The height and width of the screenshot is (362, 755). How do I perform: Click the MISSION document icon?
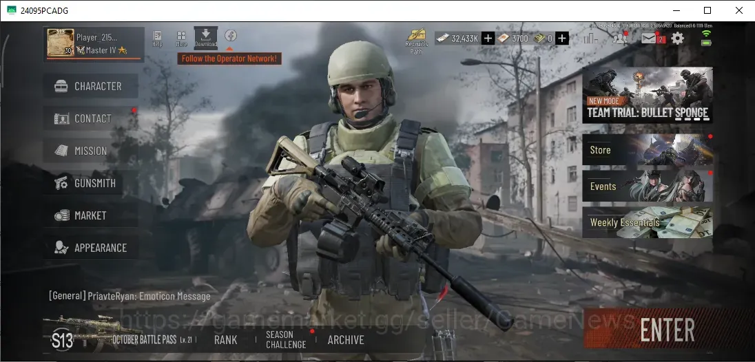[x=61, y=151]
